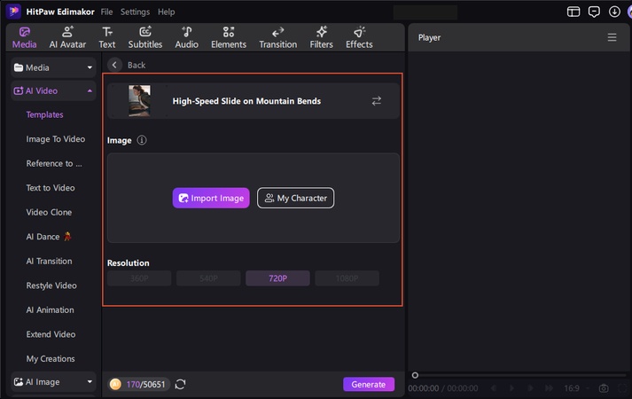Screen dimensions: 632x399
Task: Take snapshot with the player camera icon
Action: pyautogui.click(x=604, y=388)
